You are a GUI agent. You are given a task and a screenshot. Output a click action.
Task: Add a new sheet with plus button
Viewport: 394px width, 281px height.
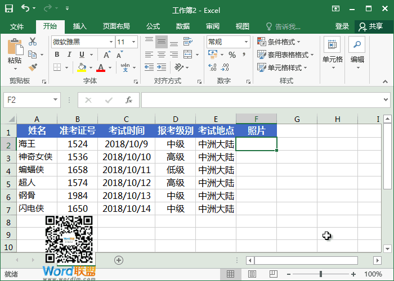point(119,260)
